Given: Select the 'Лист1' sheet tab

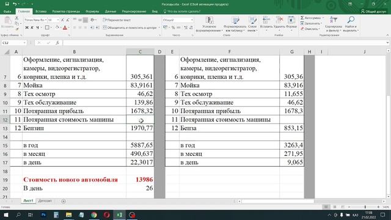Looking at the screenshot, I should coord(28,201).
